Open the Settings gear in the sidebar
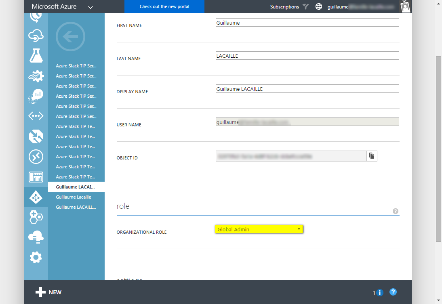 36,257
